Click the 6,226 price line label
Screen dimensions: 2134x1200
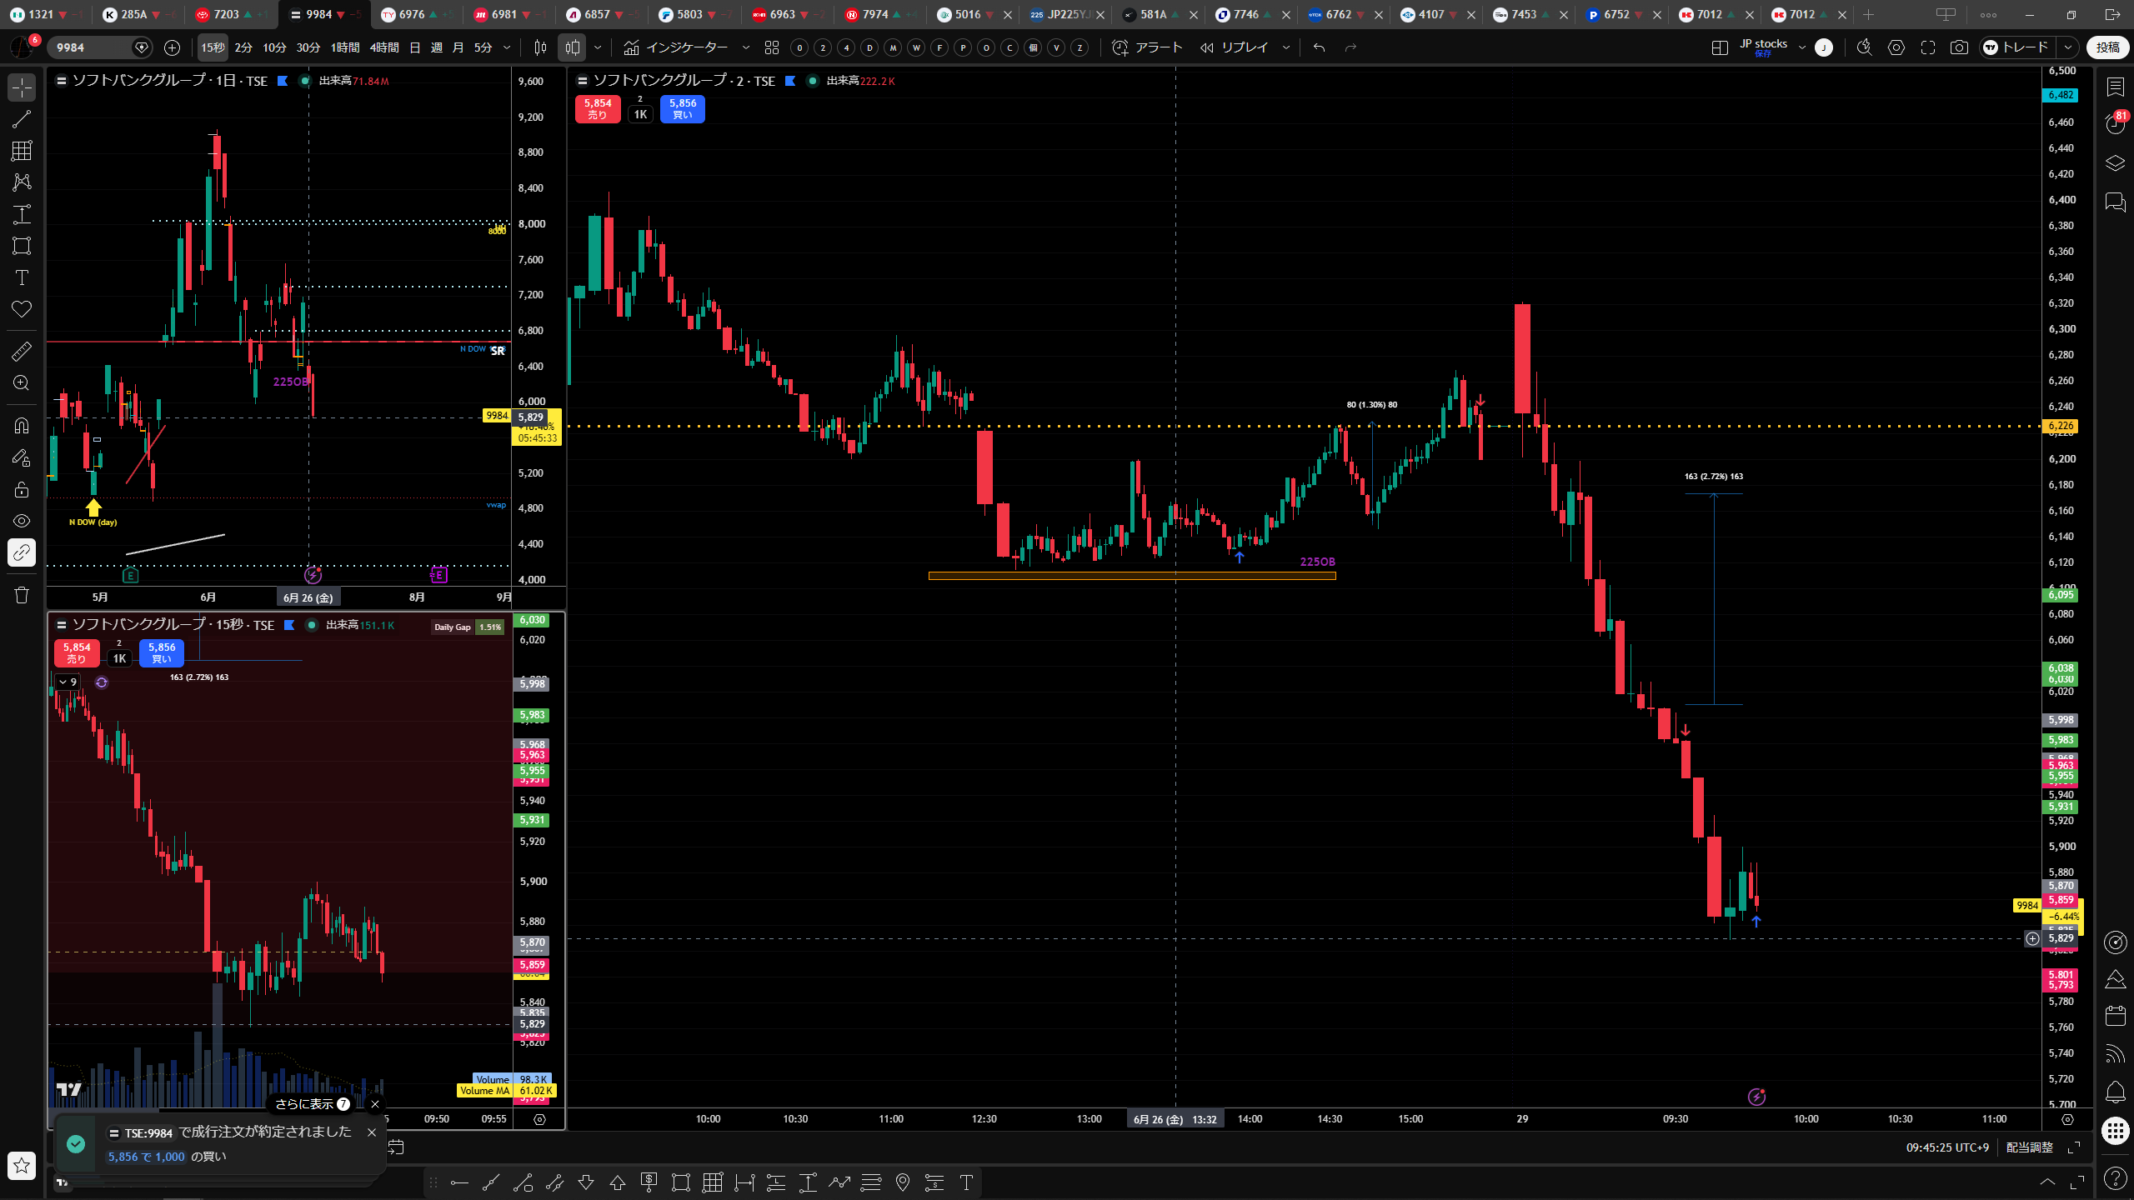click(2061, 426)
